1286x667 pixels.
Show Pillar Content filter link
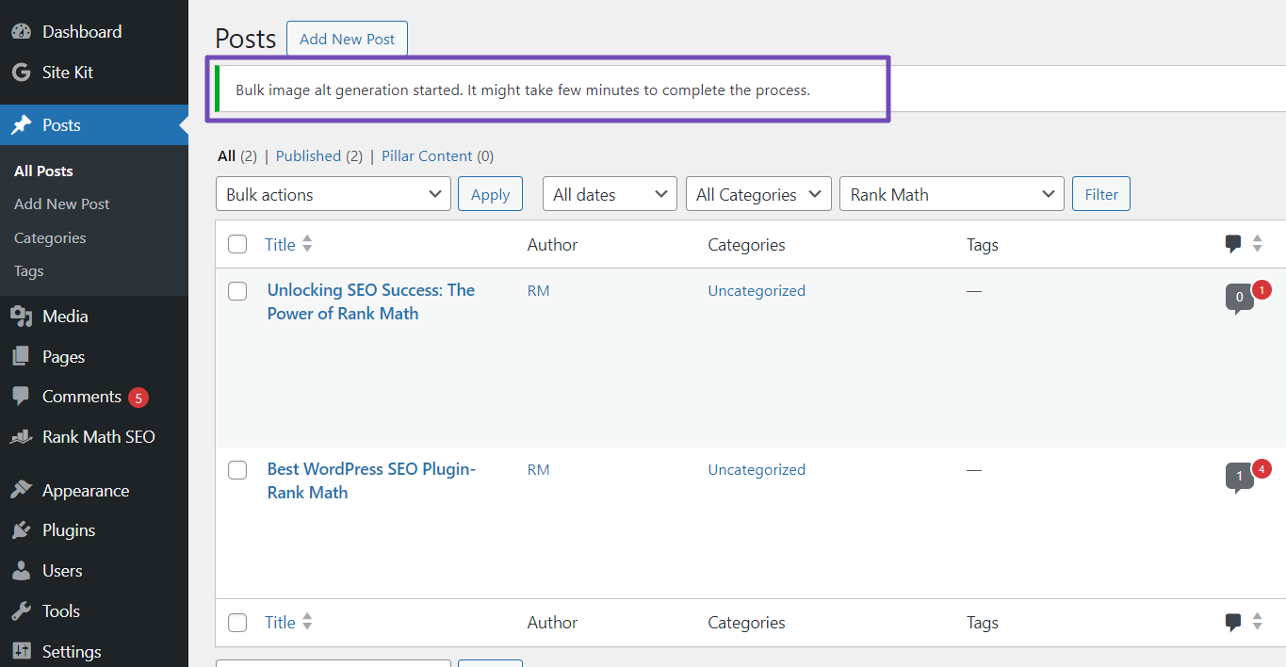[x=427, y=156]
